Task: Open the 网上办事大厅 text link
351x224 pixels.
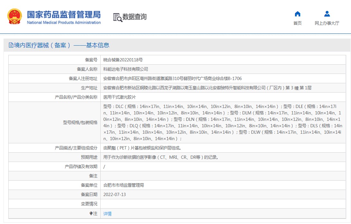Action: point(327,23)
